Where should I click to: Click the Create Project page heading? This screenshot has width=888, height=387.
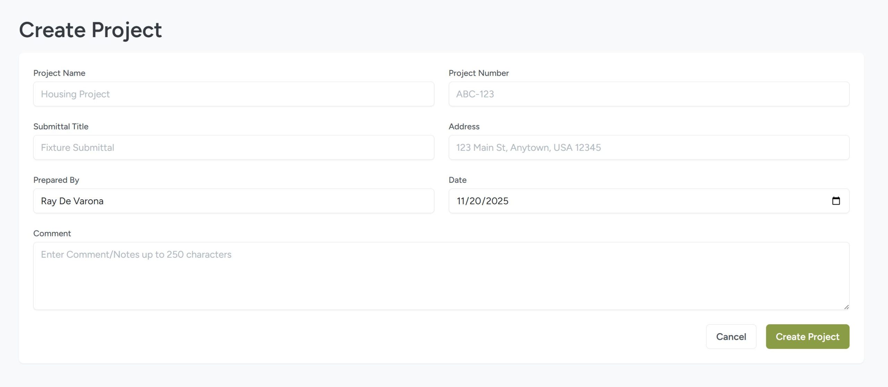click(x=90, y=30)
